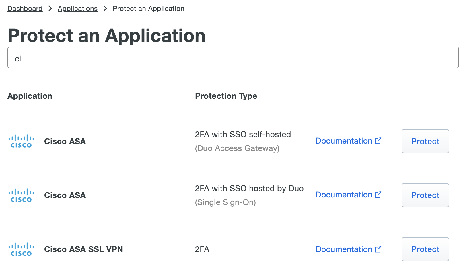Viewport: 459px width, 275px height.
Task: Select the Cisco ASA name in the Single Sign-On row
Action: 65,195
